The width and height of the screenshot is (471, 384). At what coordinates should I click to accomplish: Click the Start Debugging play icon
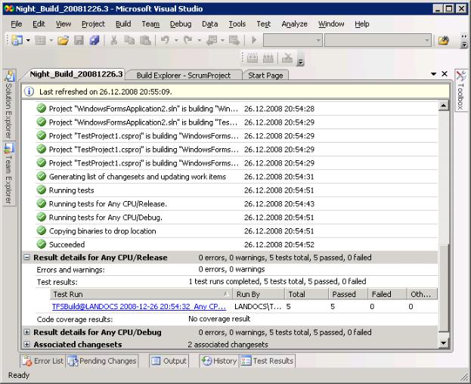[x=254, y=40]
